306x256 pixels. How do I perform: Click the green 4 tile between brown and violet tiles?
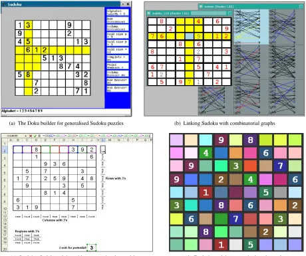point(251,180)
